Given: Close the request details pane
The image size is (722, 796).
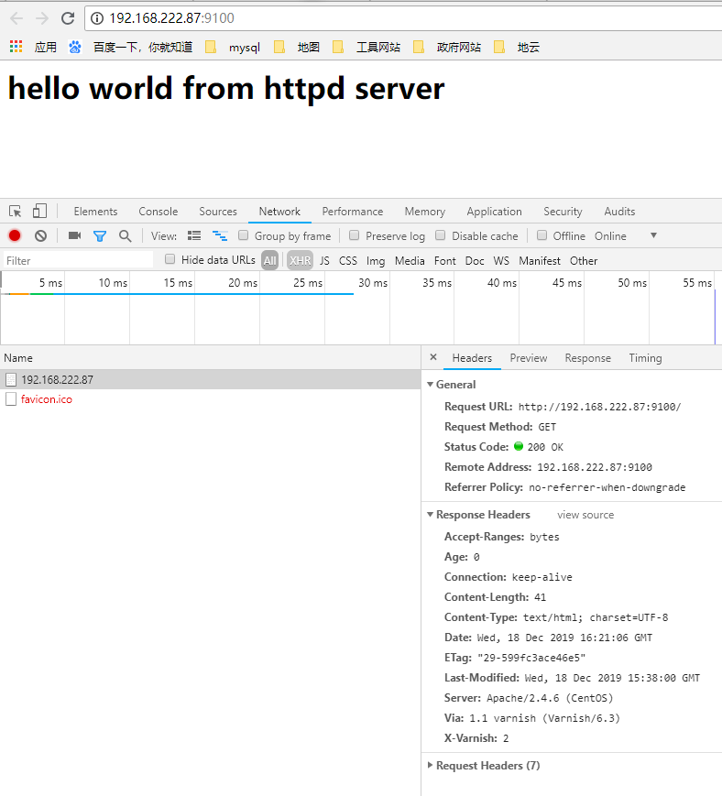Looking at the screenshot, I should click(x=433, y=357).
